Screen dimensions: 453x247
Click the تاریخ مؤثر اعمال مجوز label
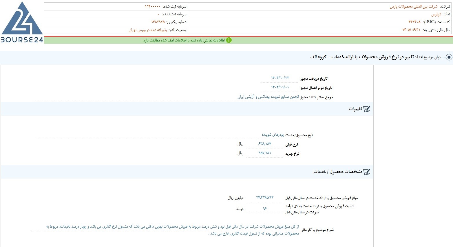point(316,88)
